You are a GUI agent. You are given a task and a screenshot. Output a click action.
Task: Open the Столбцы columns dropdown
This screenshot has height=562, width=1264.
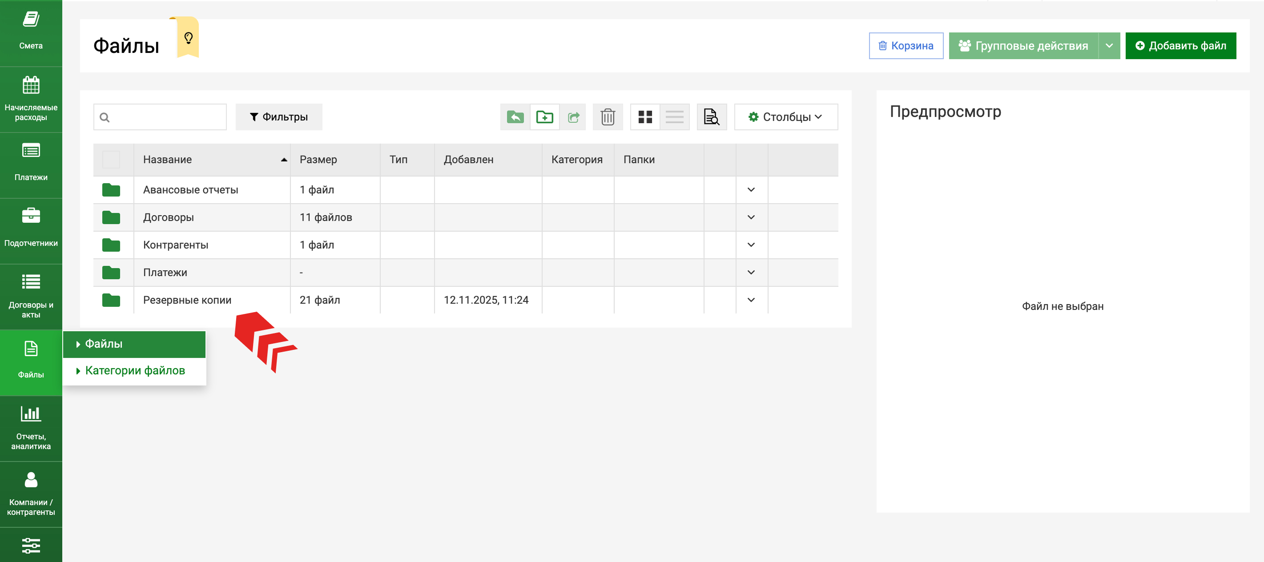[785, 117]
